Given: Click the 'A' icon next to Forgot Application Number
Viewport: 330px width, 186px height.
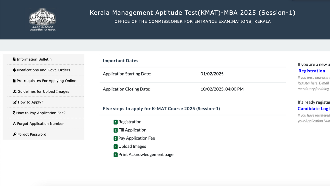Looking at the screenshot, I should pyautogui.click(x=14, y=123).
